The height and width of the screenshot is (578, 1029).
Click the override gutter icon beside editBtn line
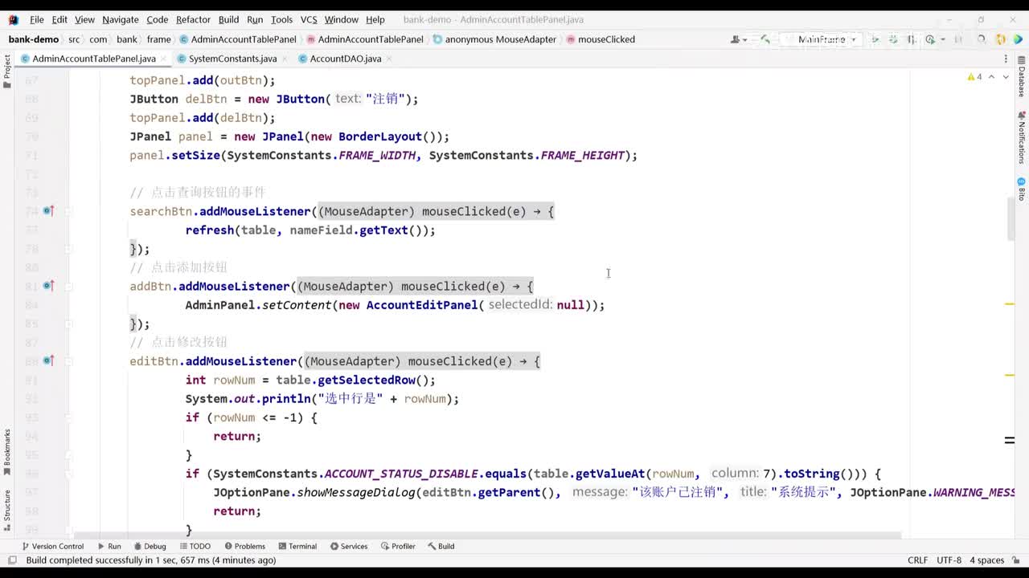[x=48, y=361]
